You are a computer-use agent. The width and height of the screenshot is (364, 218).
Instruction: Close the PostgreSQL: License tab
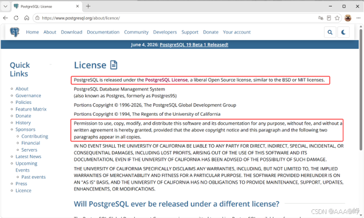pos(77,6)
